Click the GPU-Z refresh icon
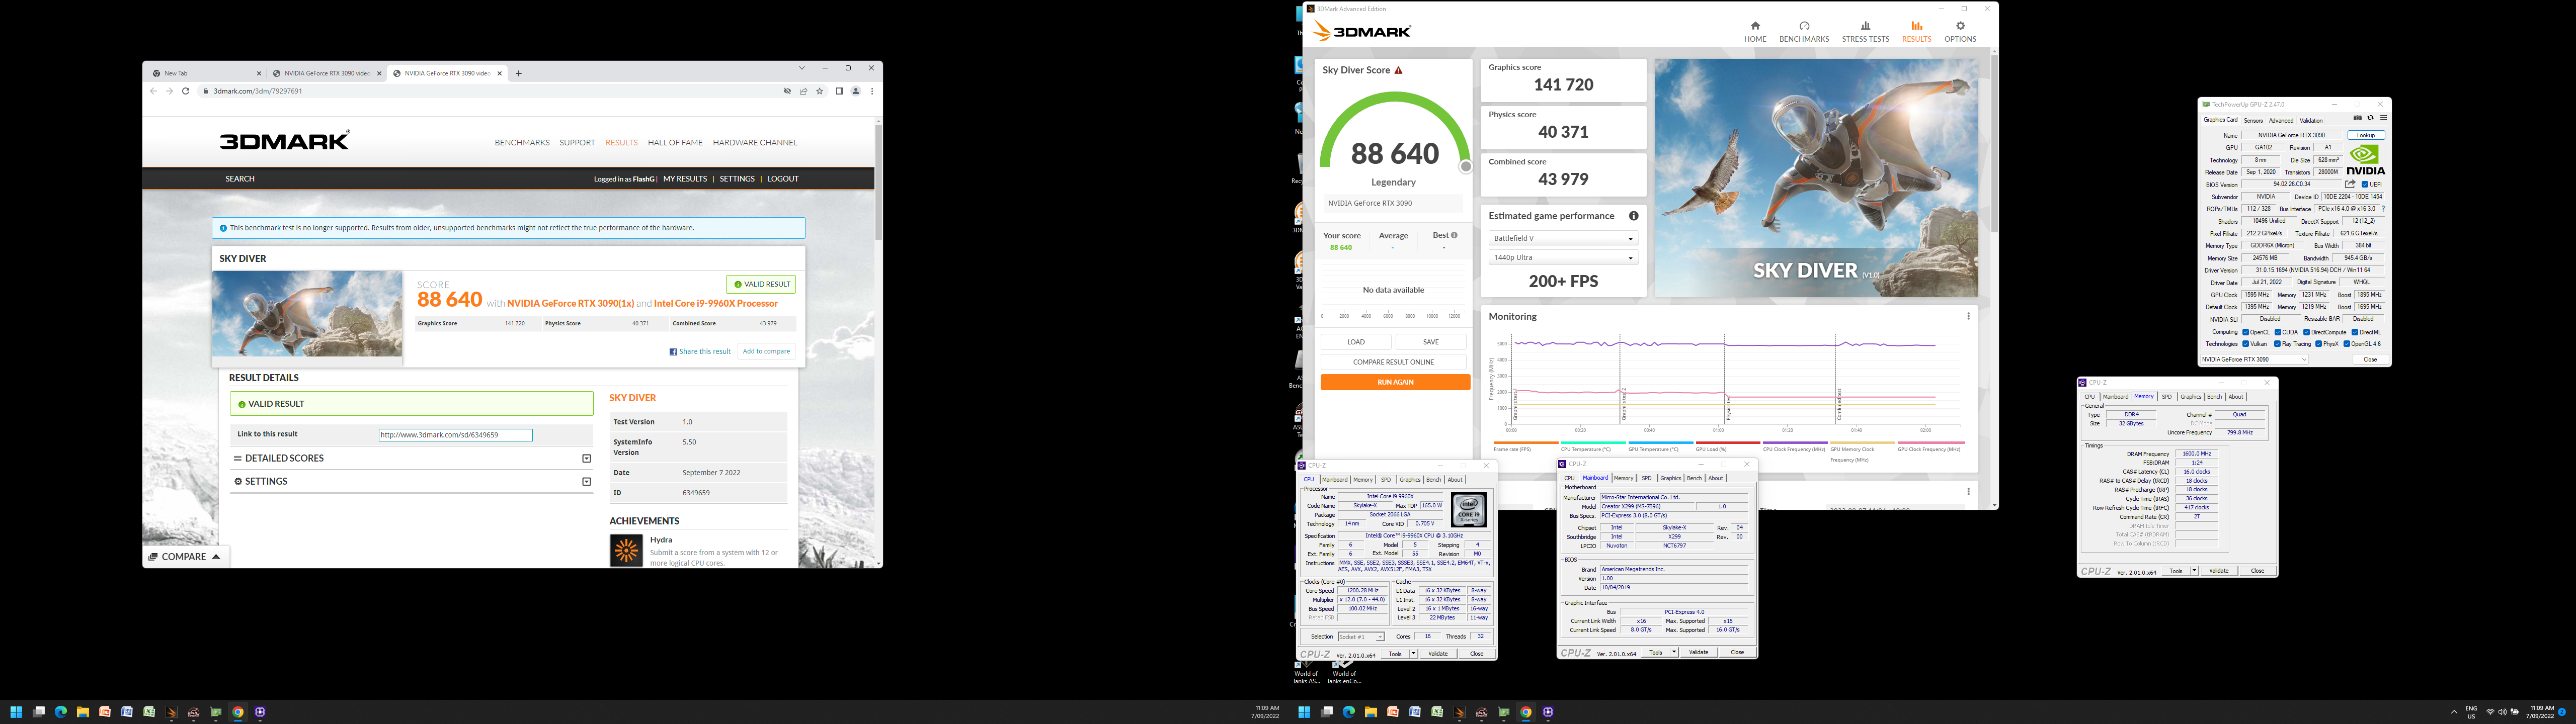Viewport: 2576px width, 724px height. click(x=2370, y=118)
